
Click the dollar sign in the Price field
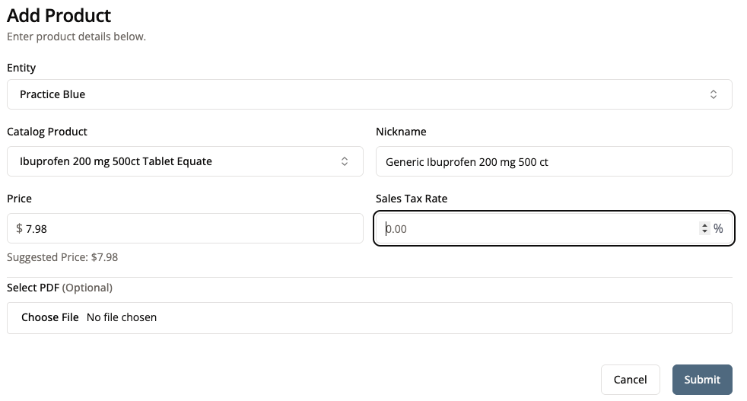19,228
